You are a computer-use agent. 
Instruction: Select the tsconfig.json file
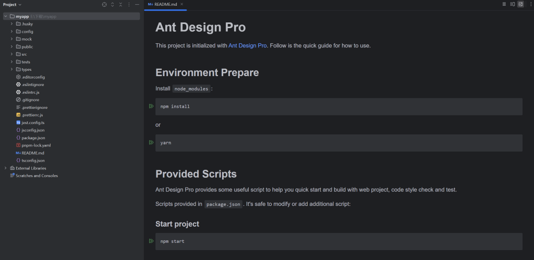coord(30,160)
